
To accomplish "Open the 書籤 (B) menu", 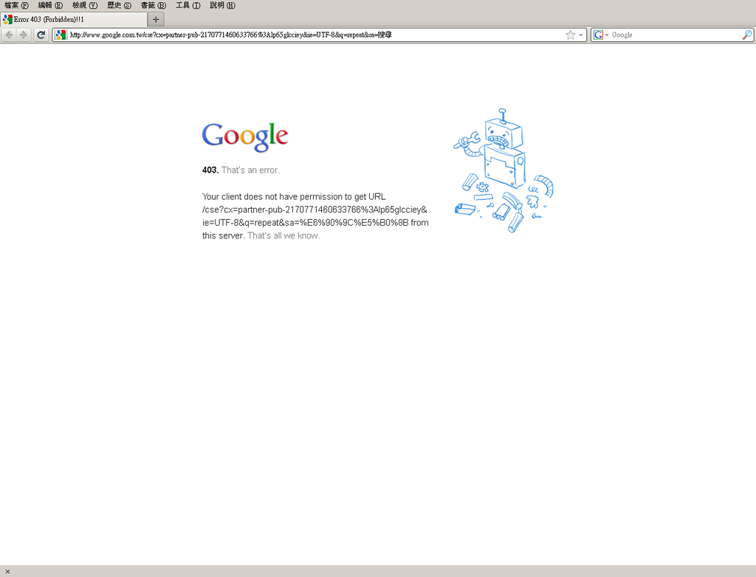I will tap(154, 5).
